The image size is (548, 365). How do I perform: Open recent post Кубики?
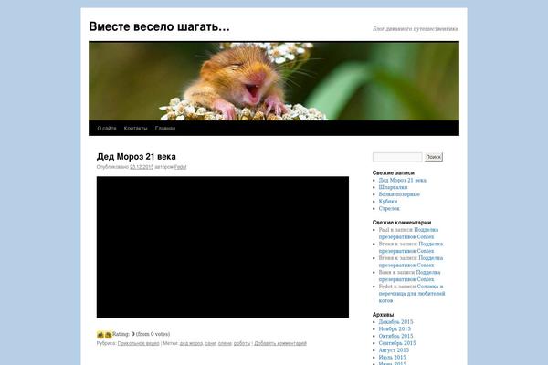click(x=388, y=202)
